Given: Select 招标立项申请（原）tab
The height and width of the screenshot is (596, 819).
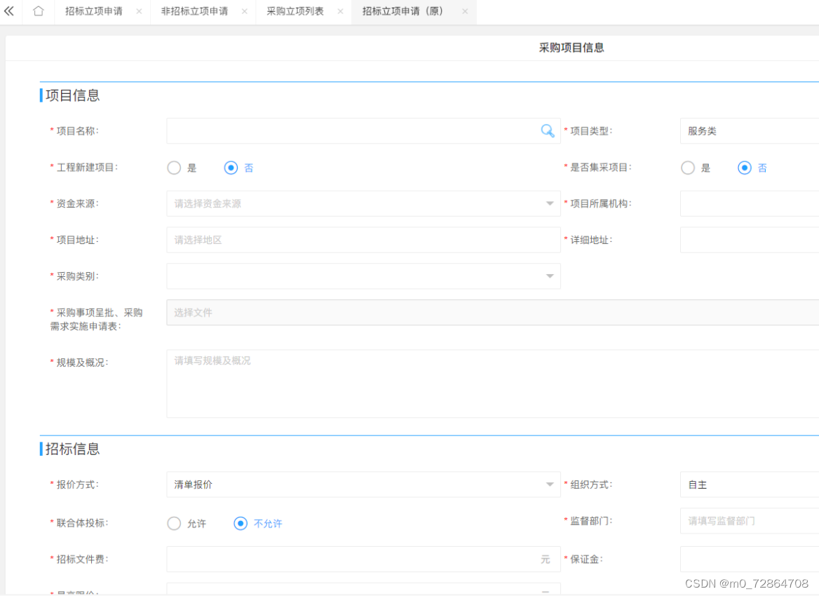Looking at the screenshot, I should (x=402, y=11).
